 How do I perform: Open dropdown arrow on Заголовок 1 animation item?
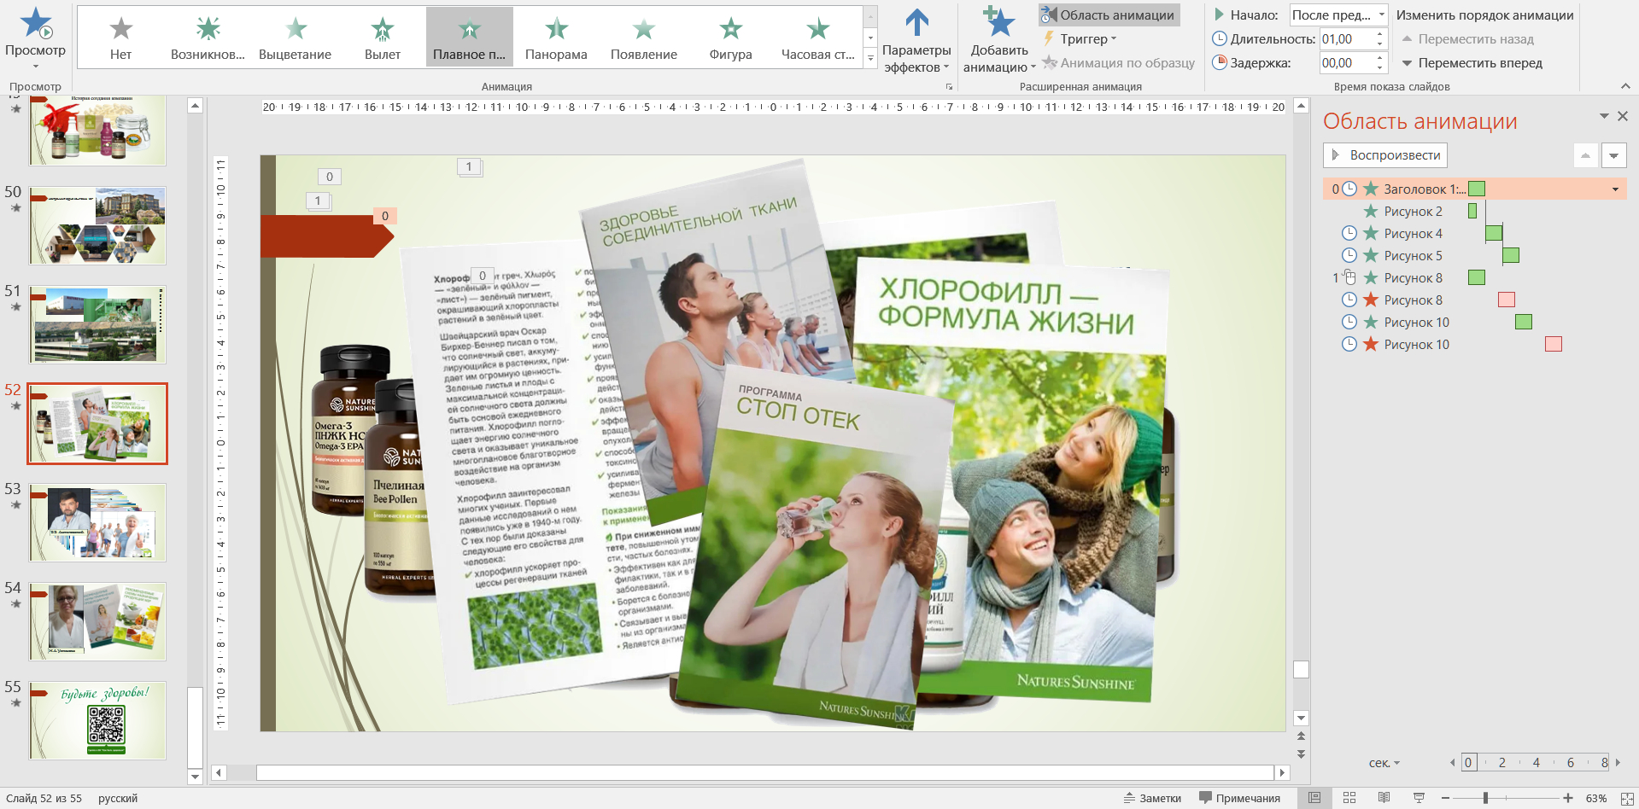1615,189
